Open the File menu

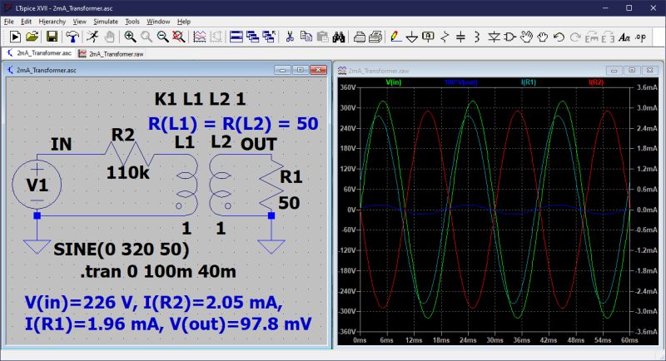click(9, 21)
